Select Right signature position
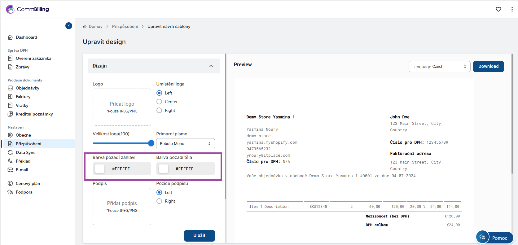Image resolution: width=518 pixels, height=245 pixels. point(159,201)
